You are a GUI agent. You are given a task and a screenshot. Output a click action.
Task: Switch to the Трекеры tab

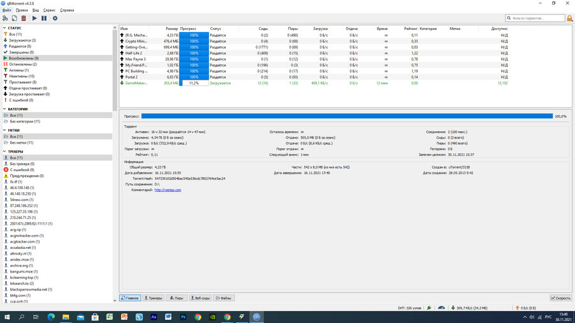(x=153, y=298)
